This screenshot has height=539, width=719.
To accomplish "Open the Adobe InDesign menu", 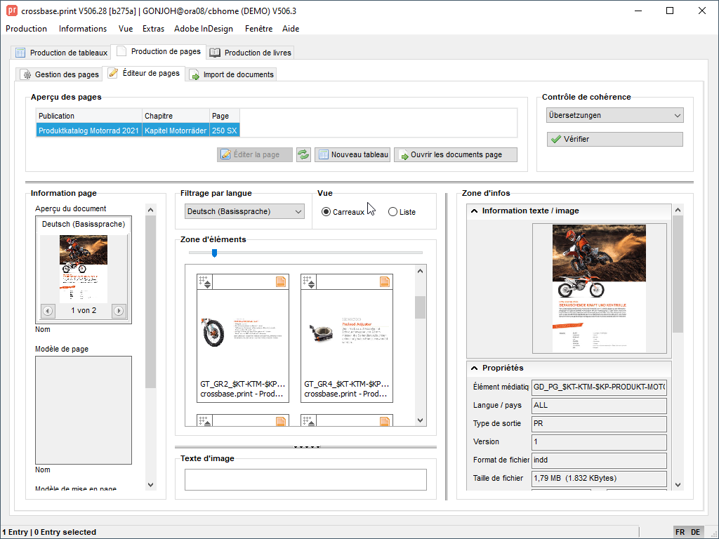I will tap(204, 28).
